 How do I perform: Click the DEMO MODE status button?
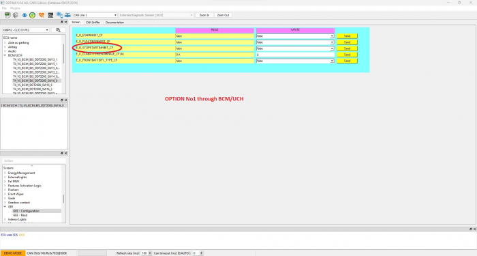[13, 253]
